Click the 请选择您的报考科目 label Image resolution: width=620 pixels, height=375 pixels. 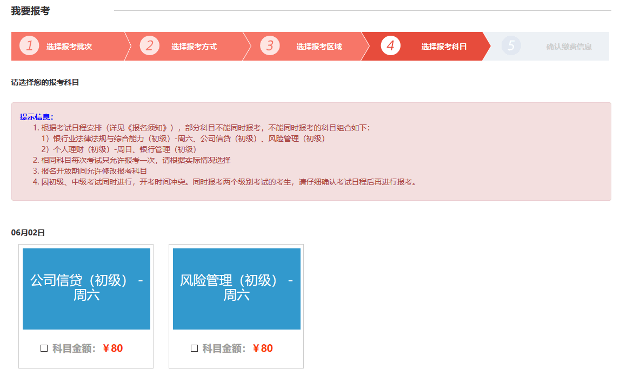45,82
